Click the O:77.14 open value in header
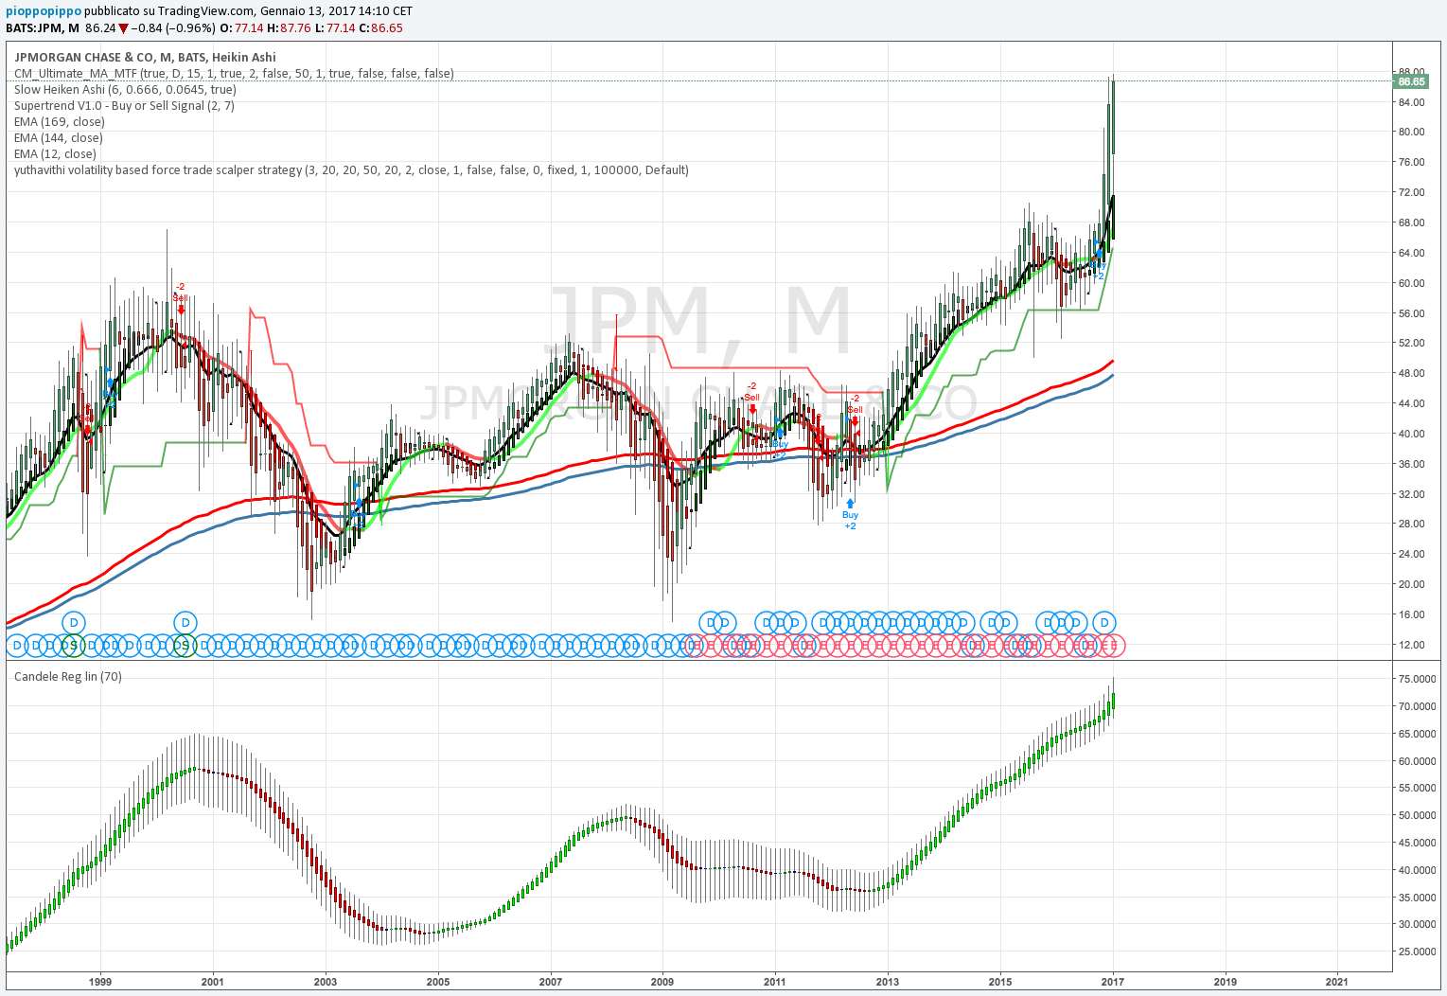 click(x=241, y=27)
